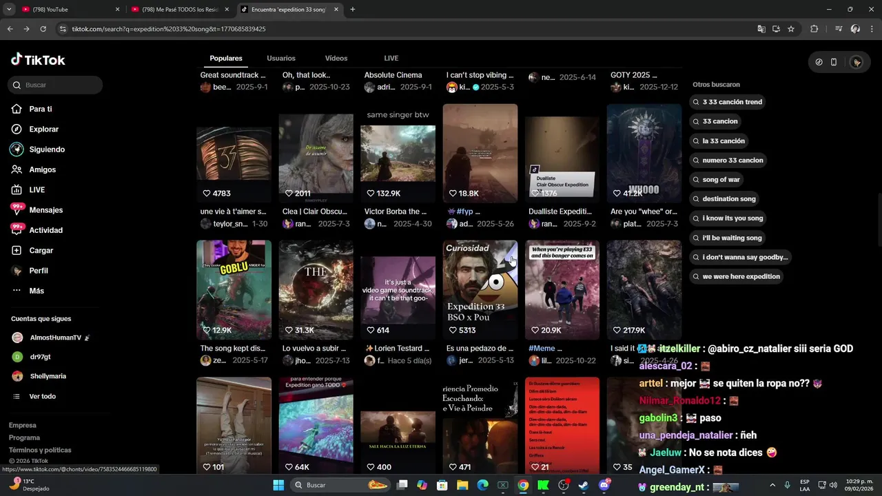Click the mobile app phone icon
Viewport: 882px width, 496px height.
click(834, 62)
